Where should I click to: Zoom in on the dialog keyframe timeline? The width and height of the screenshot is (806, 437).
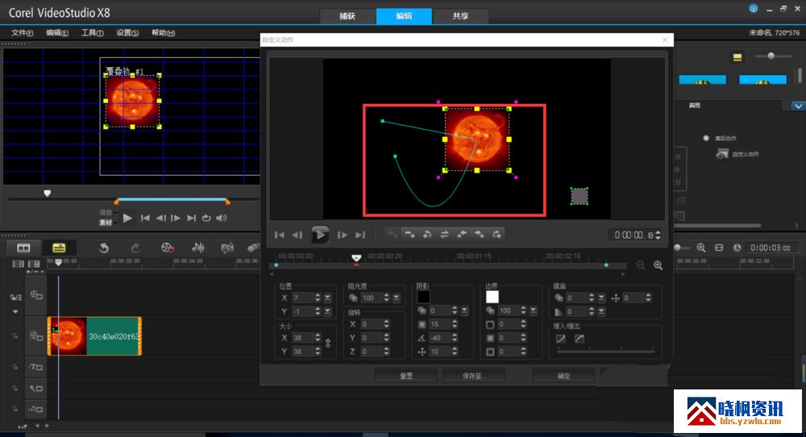click(658, 265)
